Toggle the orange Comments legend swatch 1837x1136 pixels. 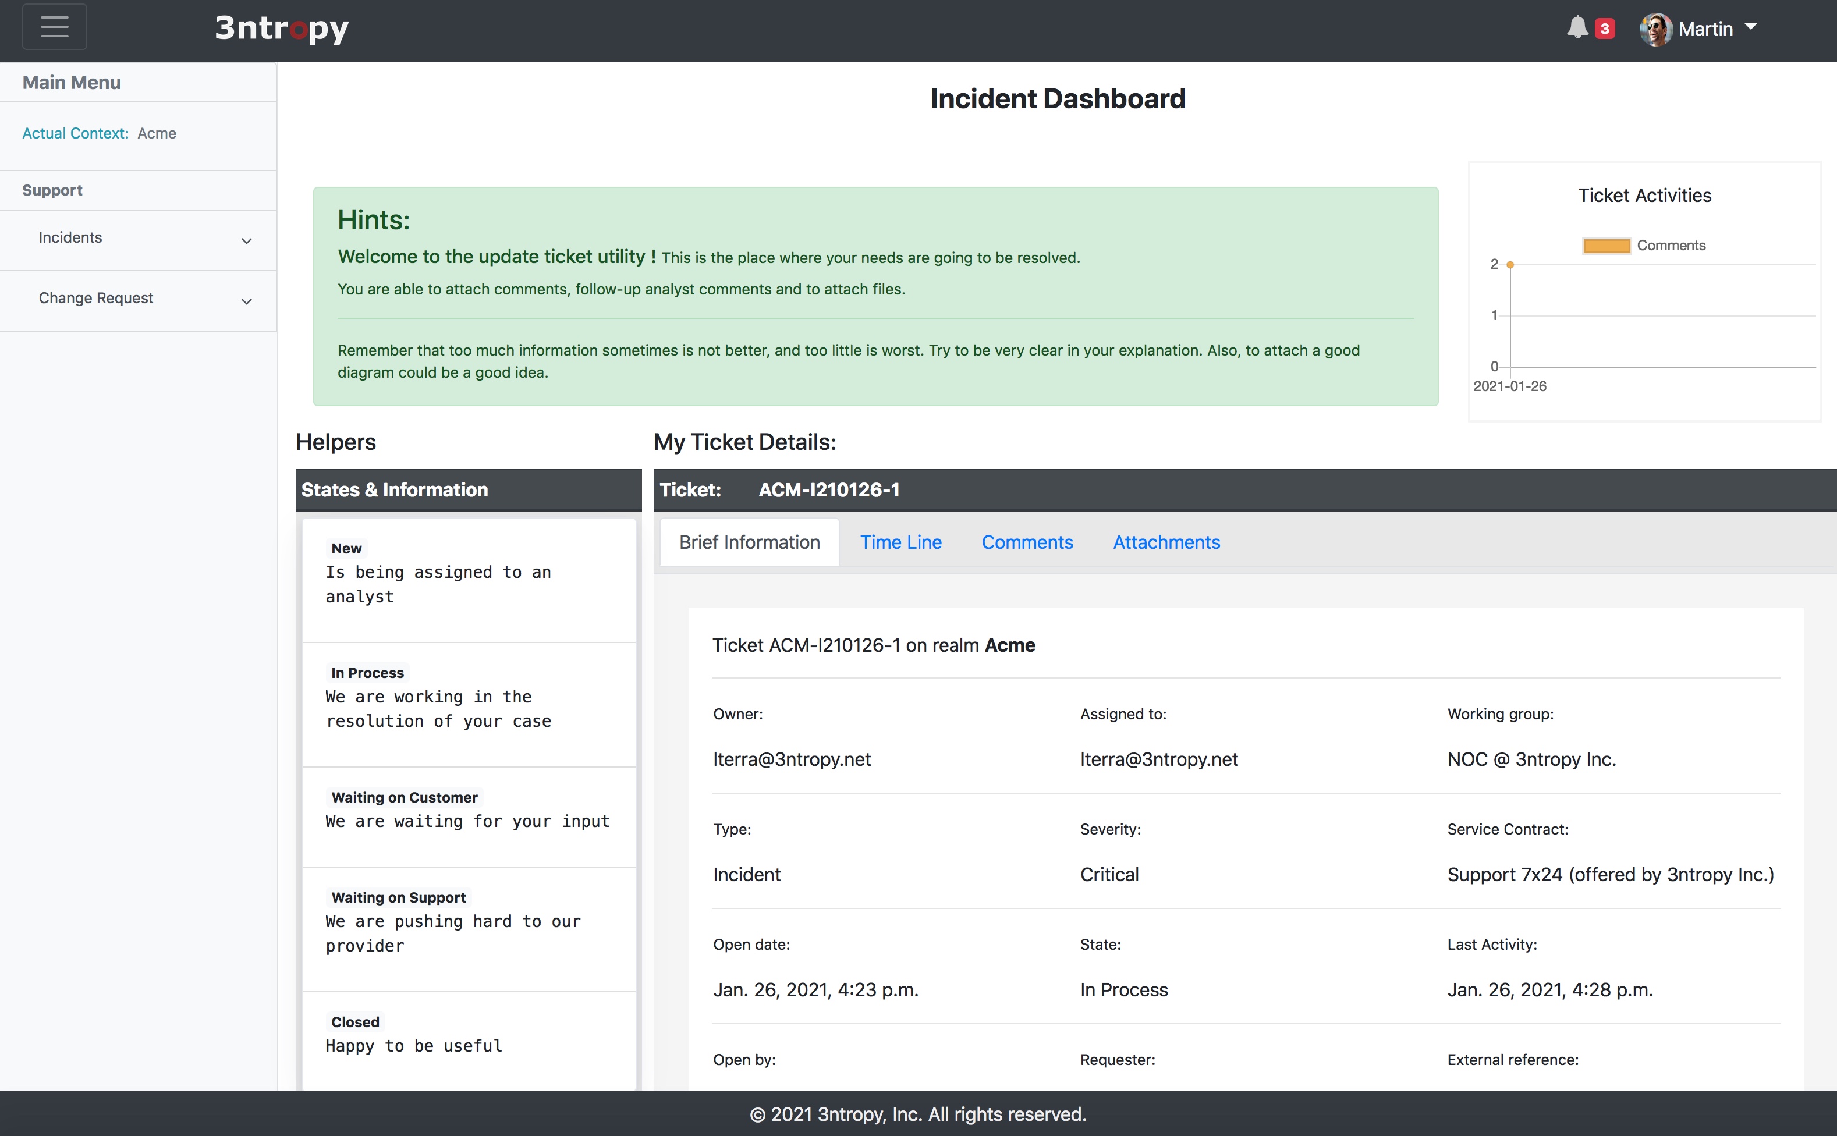1607,246
